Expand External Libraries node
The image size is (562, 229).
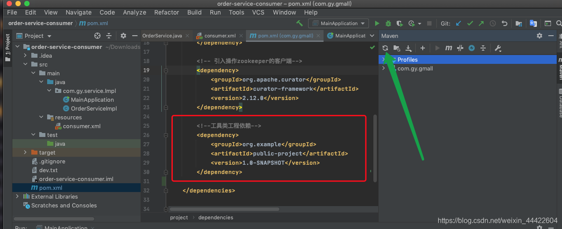[18, 196]
